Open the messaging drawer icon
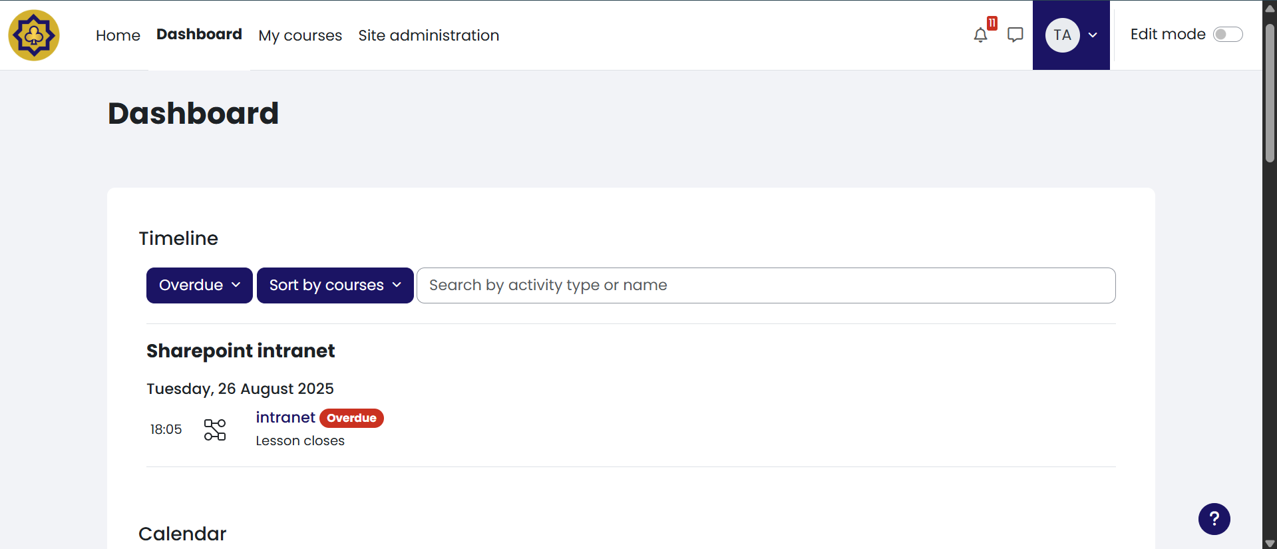The width and height of the screenshot is (1277, 549). 1015,35
